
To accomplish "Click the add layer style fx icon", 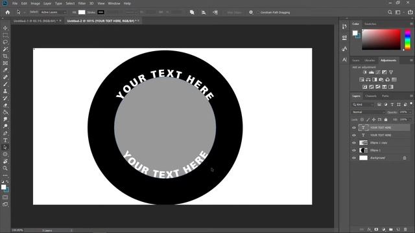I will click(369, 230).
